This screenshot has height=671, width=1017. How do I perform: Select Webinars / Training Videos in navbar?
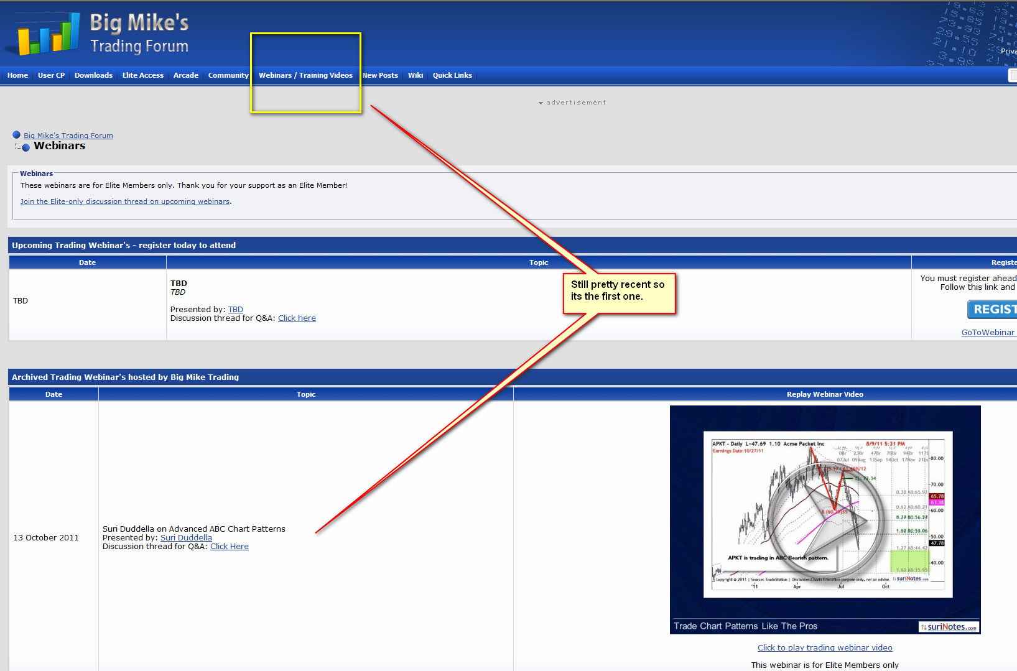[x=305, y=75]
